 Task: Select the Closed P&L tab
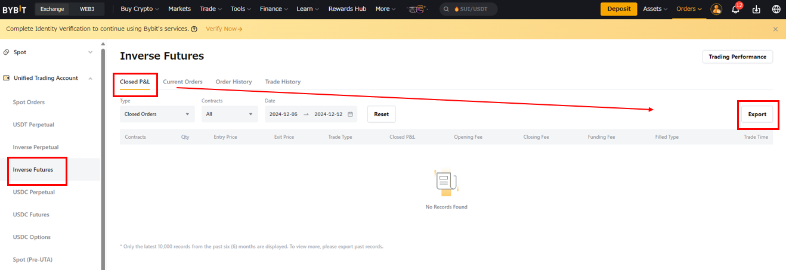click(135, 82)
